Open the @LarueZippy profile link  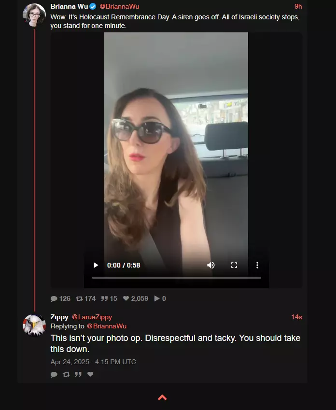(x=92, y=317)
